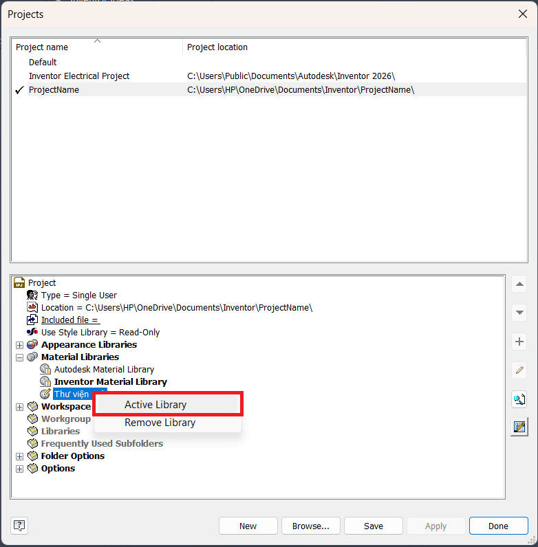Sort by Project name column header
538x547 pixels.
(97, 47)
